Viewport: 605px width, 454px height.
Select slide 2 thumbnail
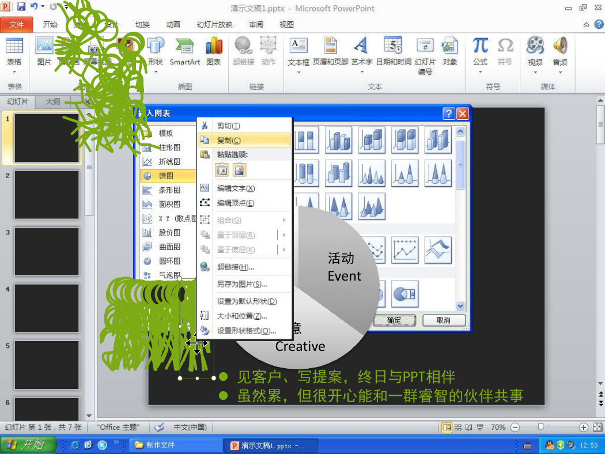pos(47,195)
